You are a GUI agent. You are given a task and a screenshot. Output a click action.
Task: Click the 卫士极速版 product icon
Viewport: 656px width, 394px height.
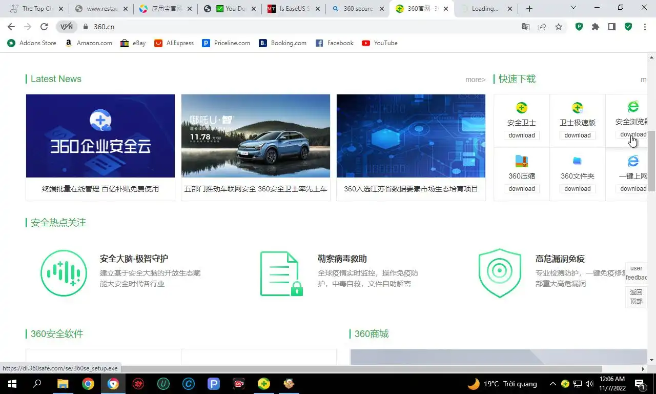point(578,108)
